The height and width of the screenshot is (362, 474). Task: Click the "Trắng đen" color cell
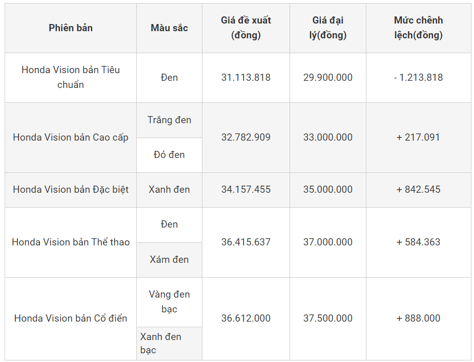pyautogui.click(x=169, y=120)
